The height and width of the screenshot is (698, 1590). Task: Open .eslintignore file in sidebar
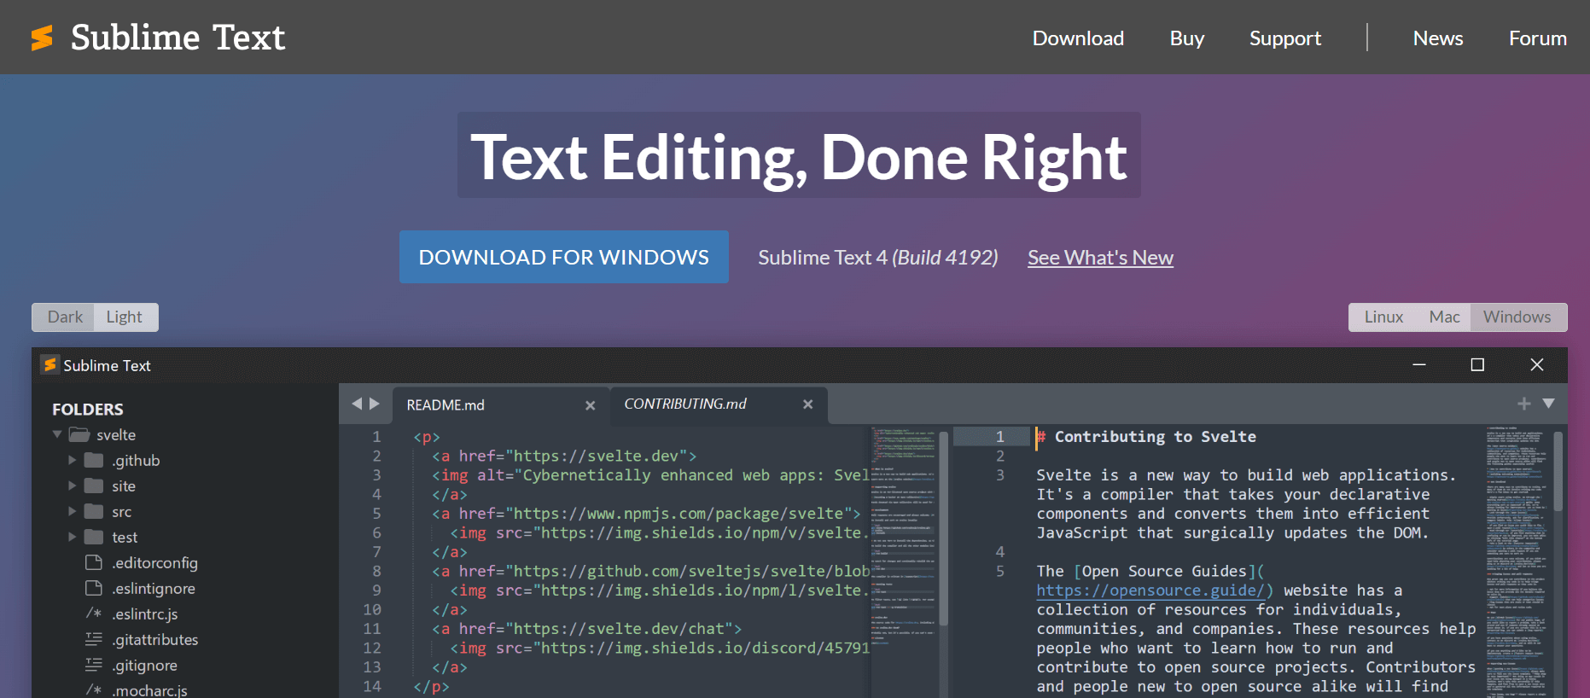pyautogui.click(x=154, y=588)
